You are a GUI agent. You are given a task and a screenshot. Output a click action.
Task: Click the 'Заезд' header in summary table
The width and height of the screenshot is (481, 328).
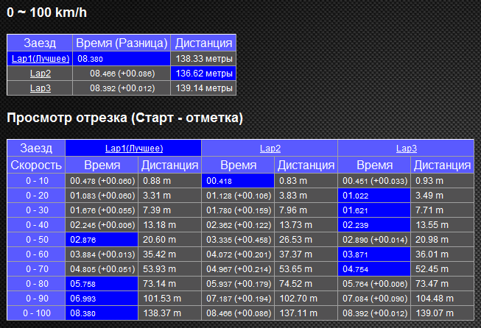[x=40, y=43]
